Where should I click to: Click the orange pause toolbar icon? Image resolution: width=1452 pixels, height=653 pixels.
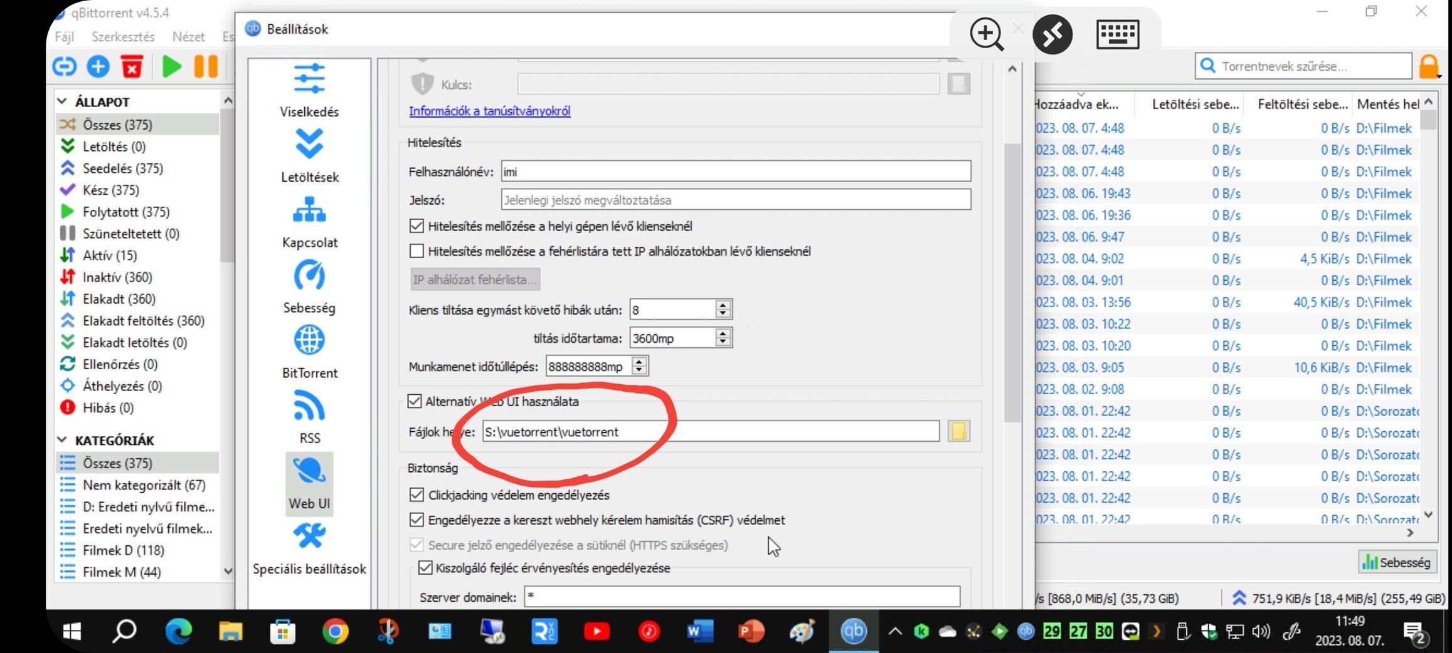tap(206, 66)
